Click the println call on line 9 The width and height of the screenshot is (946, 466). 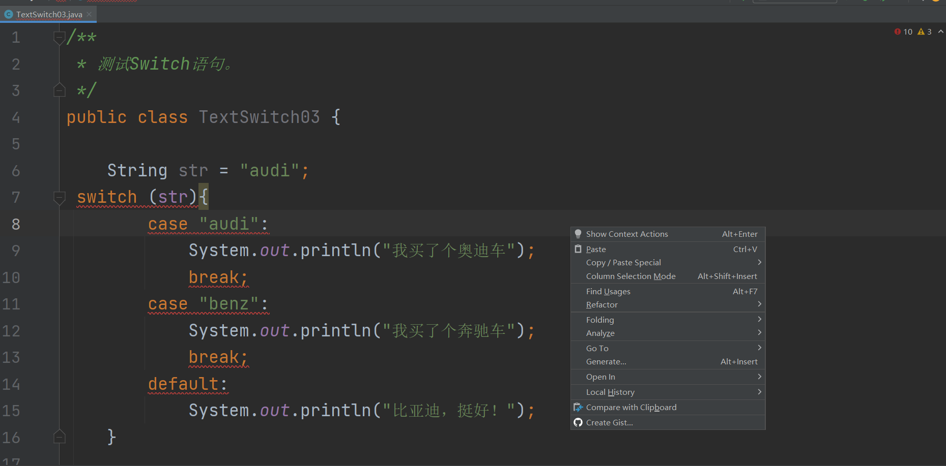(x=335, y=251)
